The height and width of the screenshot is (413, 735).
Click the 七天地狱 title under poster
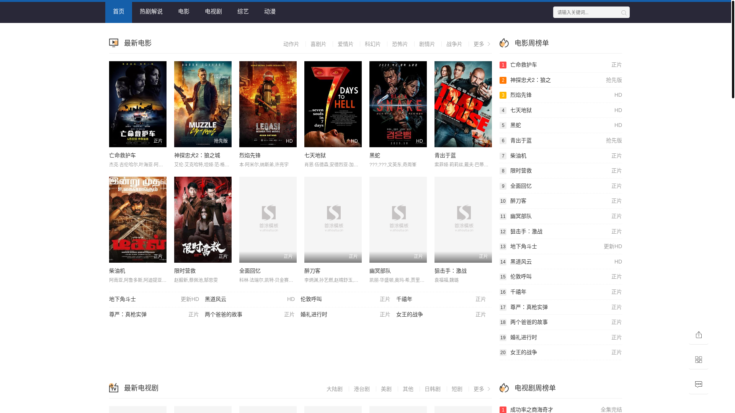pyautogui.click(x=315, y=155)
